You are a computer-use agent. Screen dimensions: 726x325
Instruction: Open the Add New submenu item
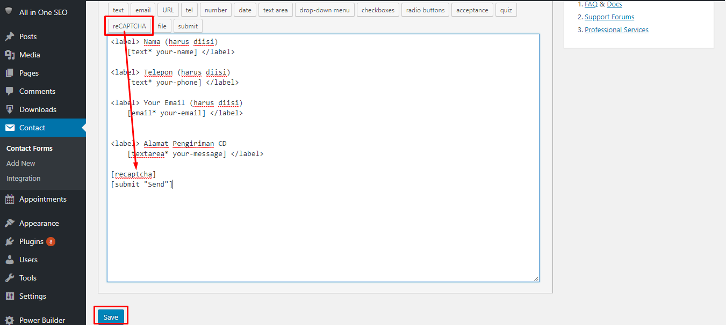click(x=21, y=164)
